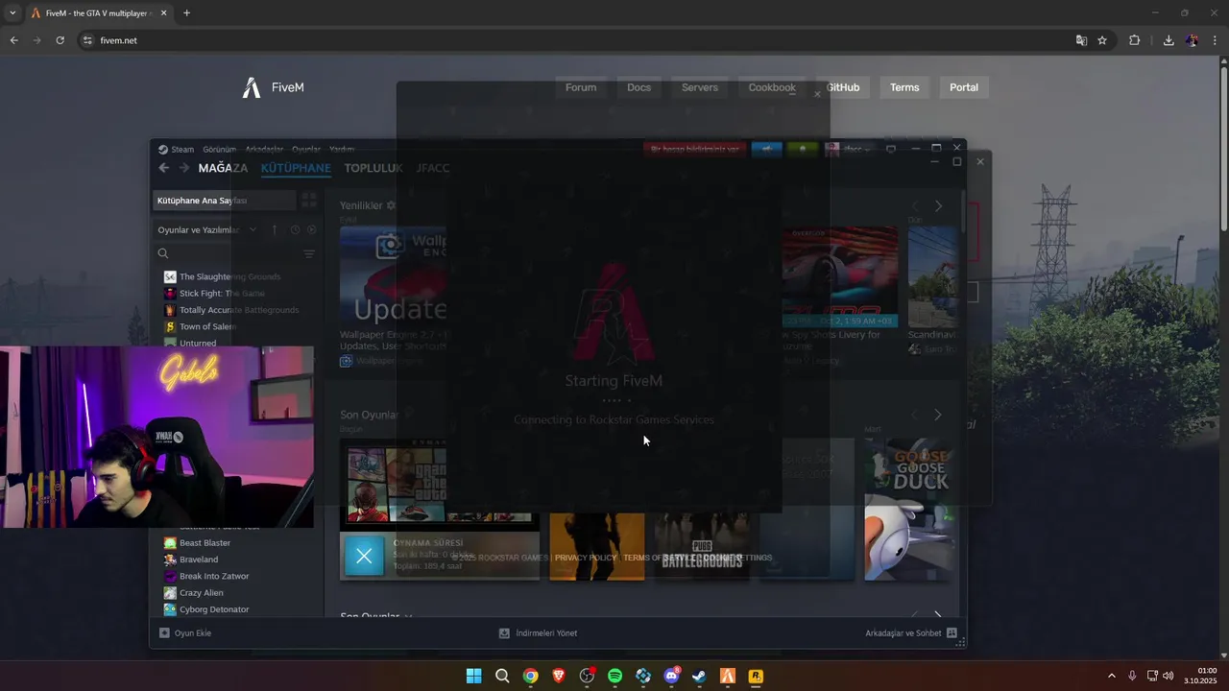Click the fivem.net address bar
1229x691 pixels.
pyautogui.click(x=576, y=40)
